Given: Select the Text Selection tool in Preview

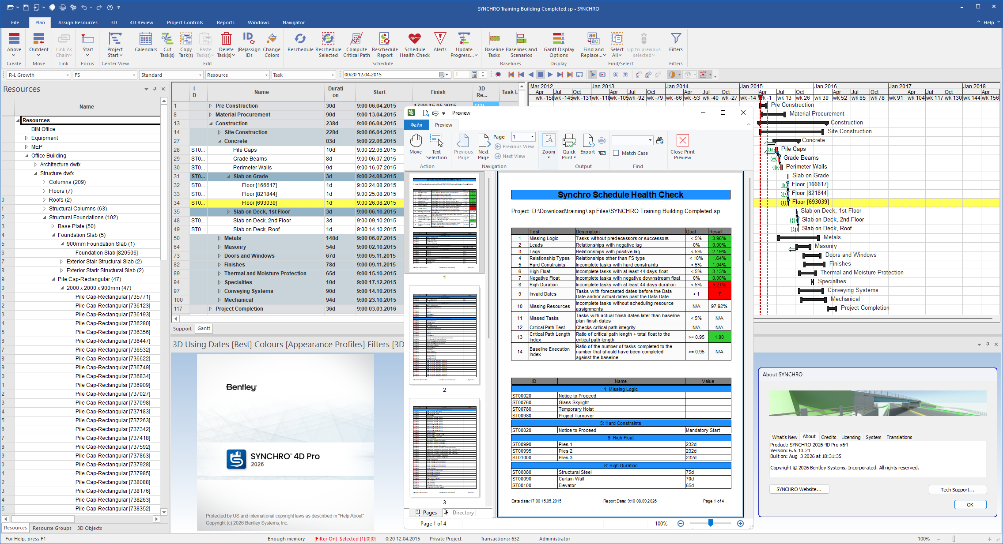Looking at the screenshot, I should point(436,147).
